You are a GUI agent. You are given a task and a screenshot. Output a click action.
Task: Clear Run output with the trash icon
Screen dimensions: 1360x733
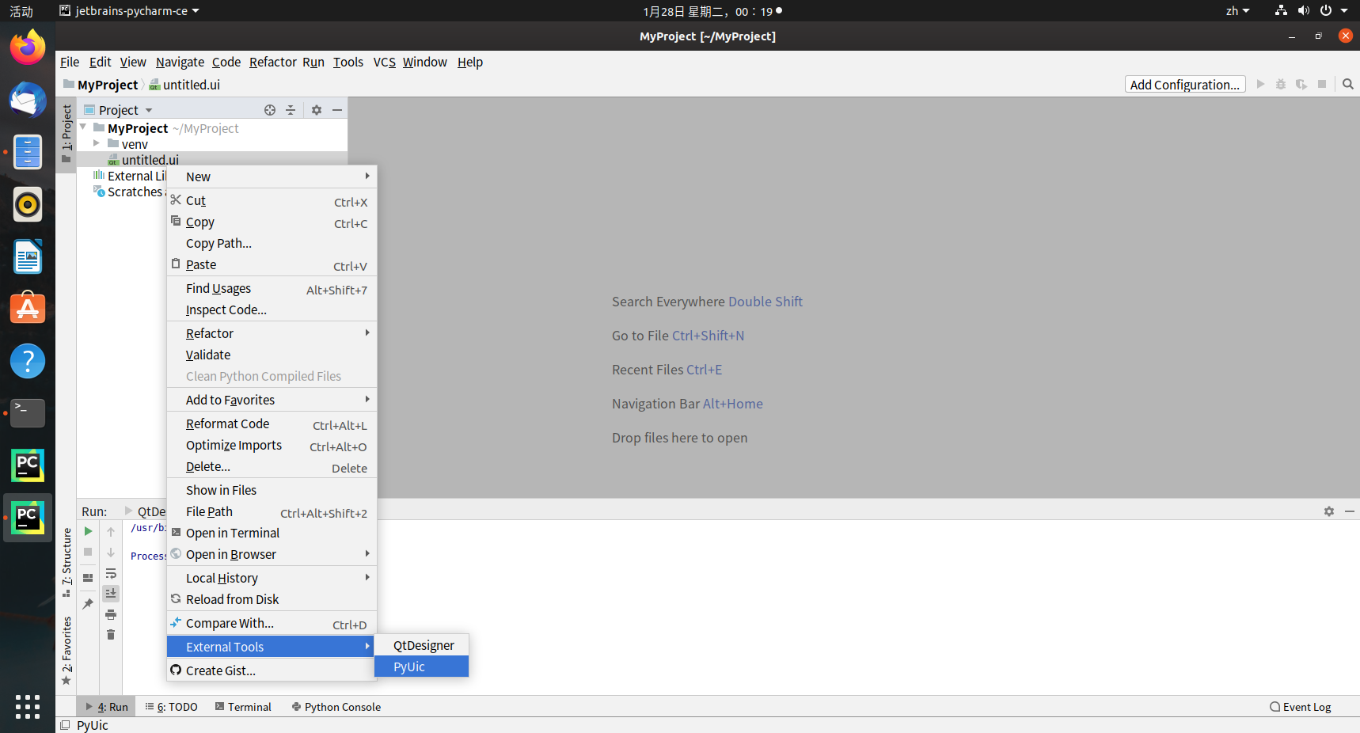[x=111, y=635]
